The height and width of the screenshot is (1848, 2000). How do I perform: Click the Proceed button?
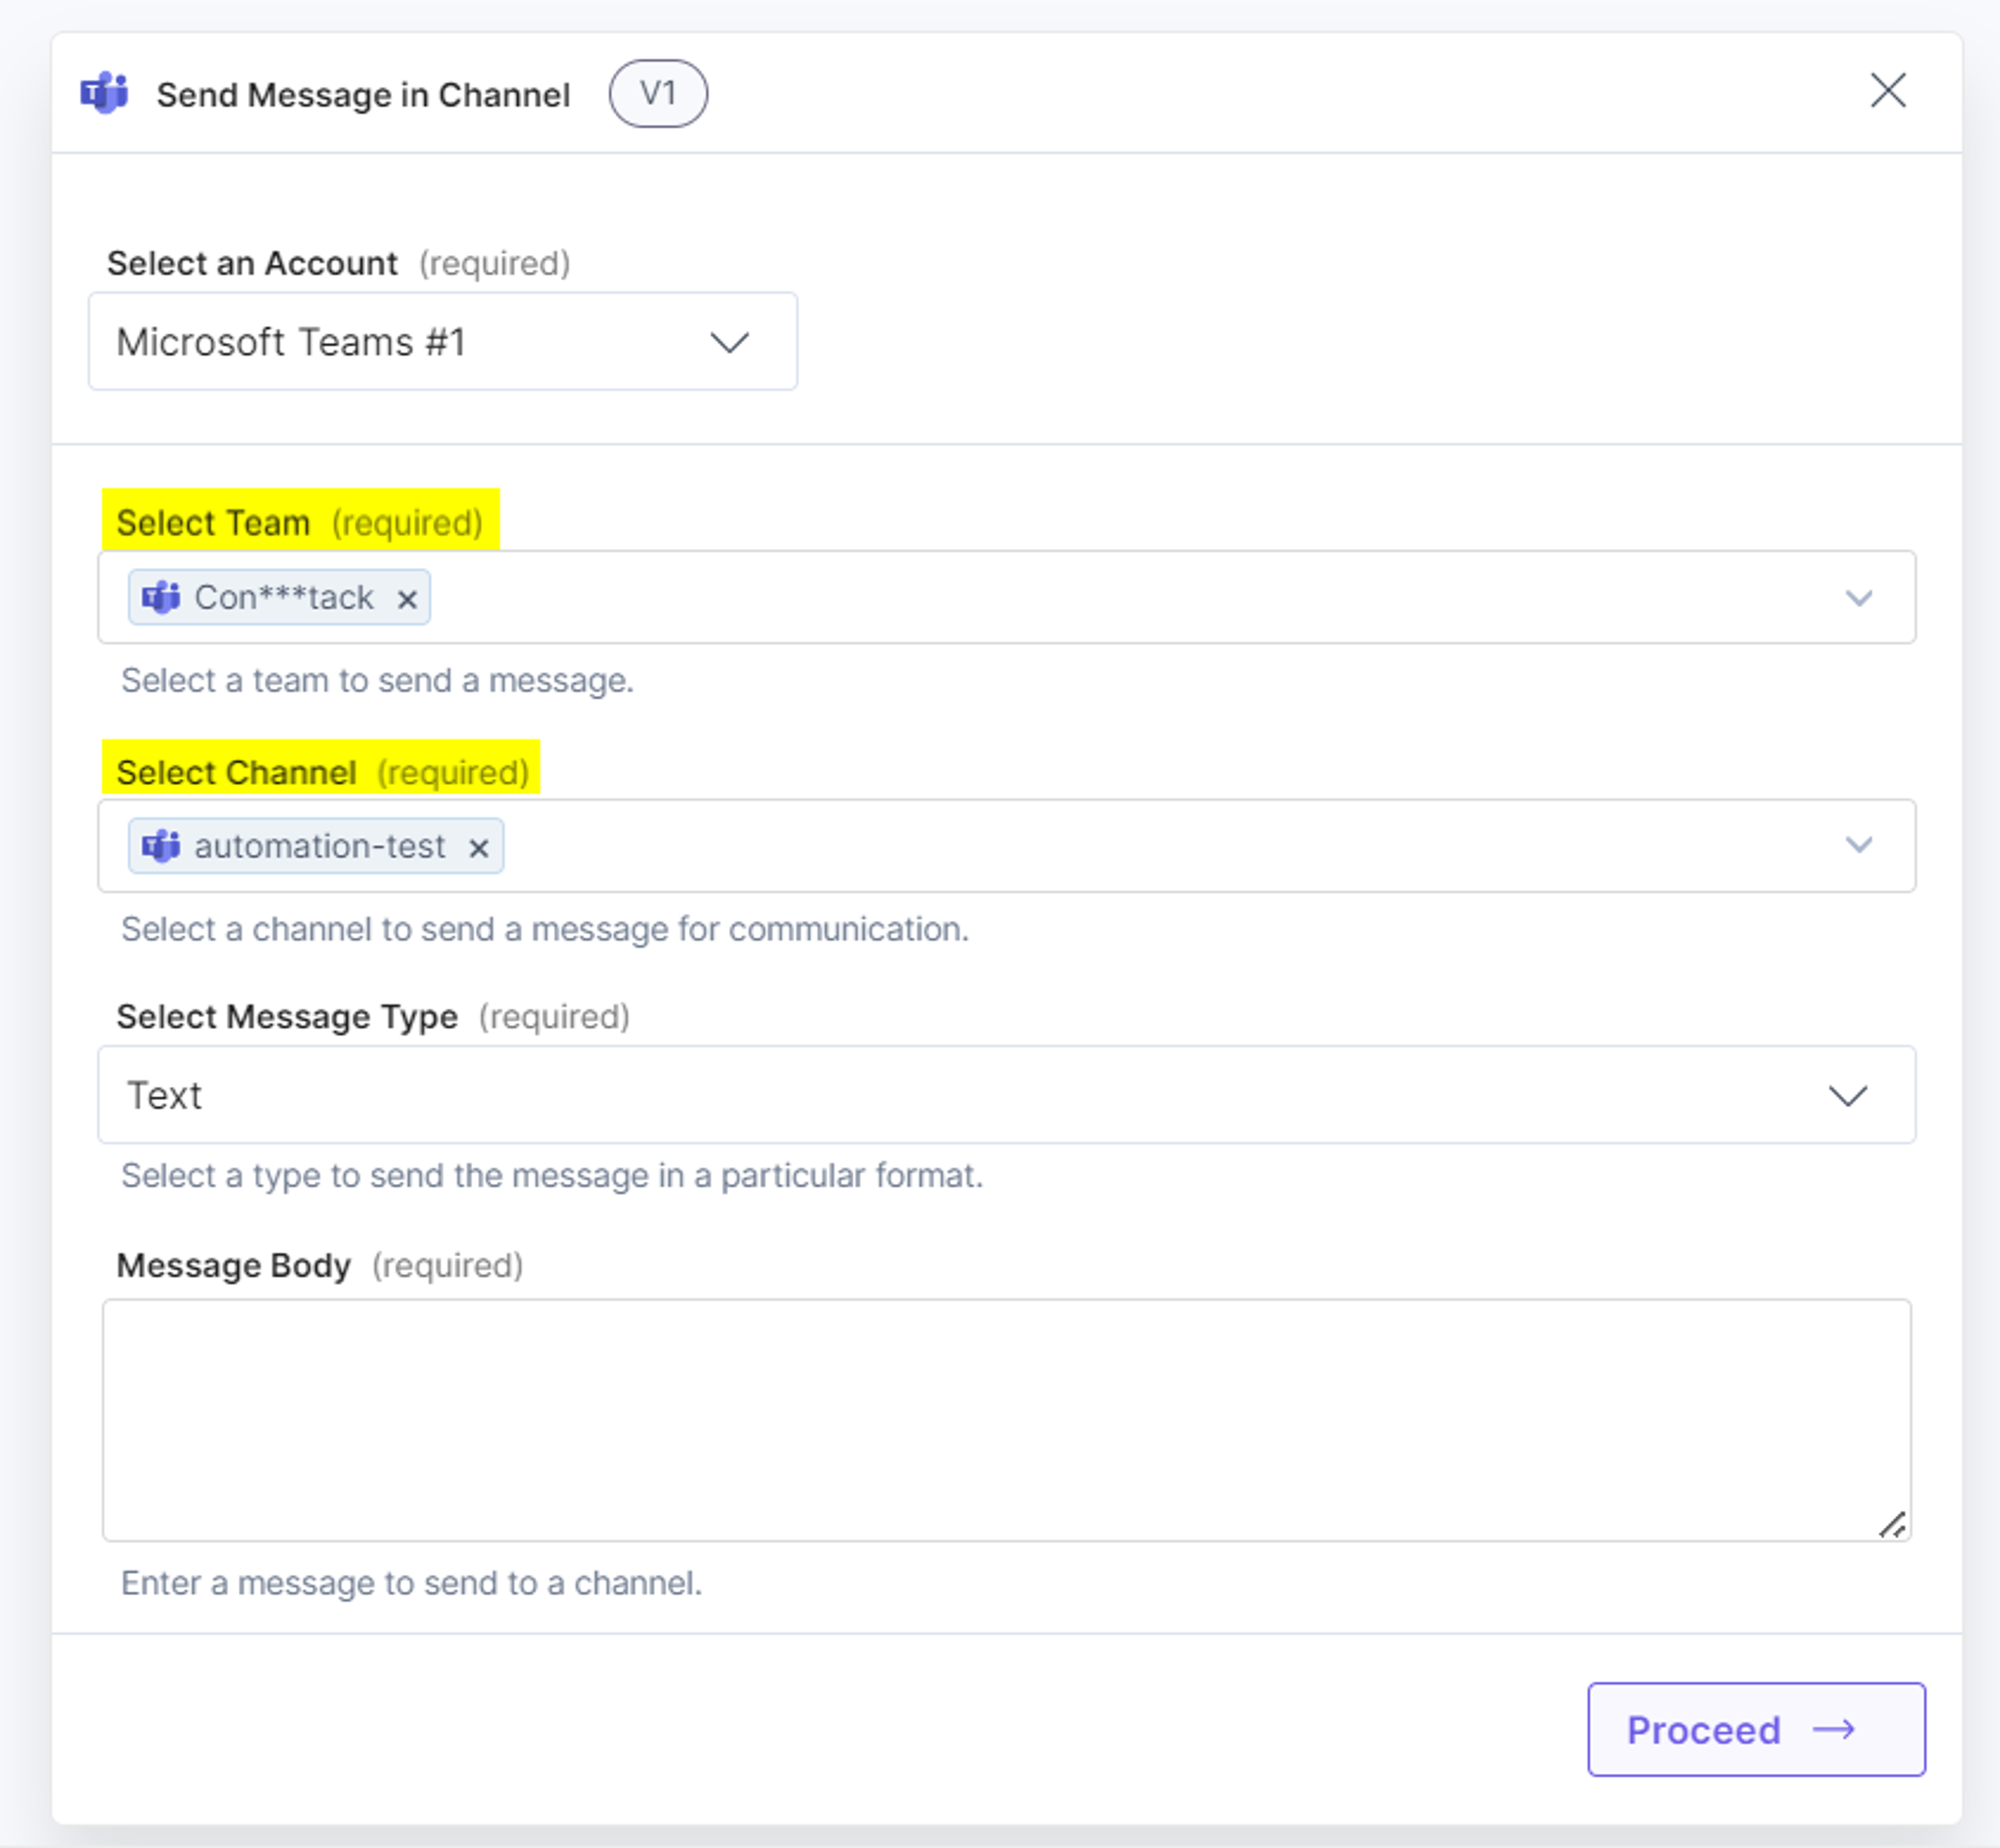1756,1730
